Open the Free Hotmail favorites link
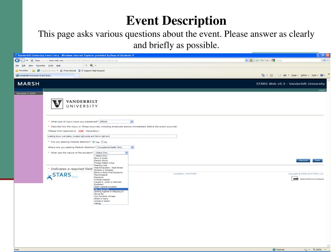This screenshot has height=252, width=336. pos(68,71)
